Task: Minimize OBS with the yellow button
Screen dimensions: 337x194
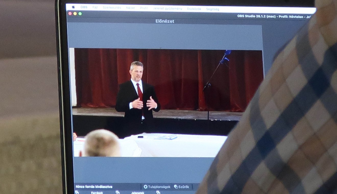Action: [75, 14]
